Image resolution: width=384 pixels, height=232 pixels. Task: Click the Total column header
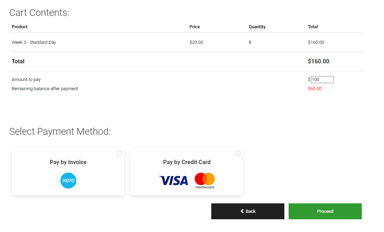[x=313, y=27]
